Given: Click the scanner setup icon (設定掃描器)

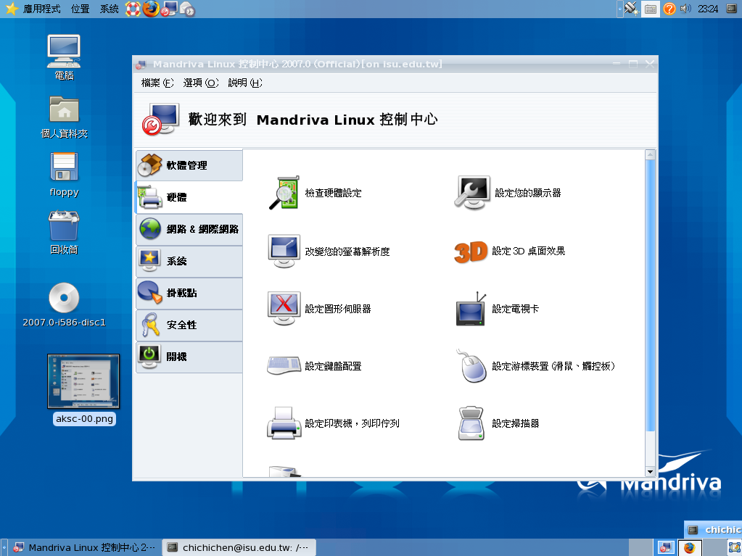Looking at the screenshot, I should click(x=472, y=423).
